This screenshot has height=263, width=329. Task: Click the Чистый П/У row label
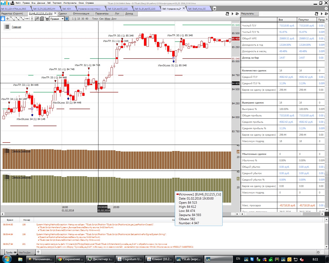click(249, 26)
